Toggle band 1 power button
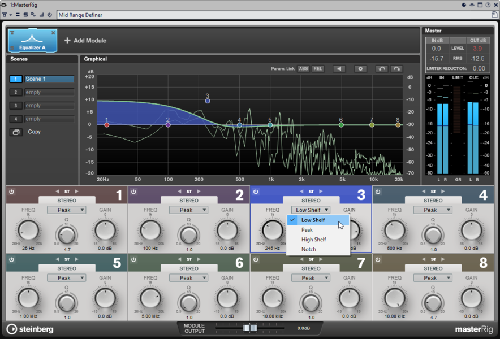 (x=11, y=192)
